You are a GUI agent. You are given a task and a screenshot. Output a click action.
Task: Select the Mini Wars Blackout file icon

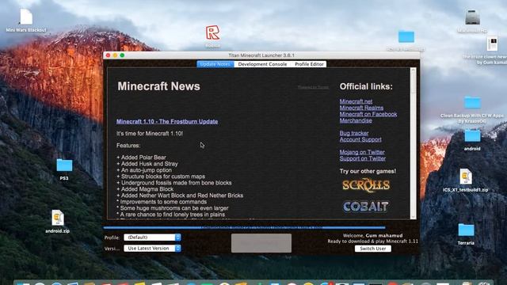click(26, 17)
